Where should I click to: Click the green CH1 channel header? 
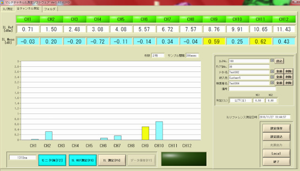28,19
